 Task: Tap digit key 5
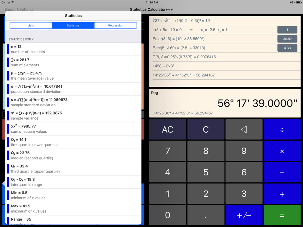[x=206, y=172]
